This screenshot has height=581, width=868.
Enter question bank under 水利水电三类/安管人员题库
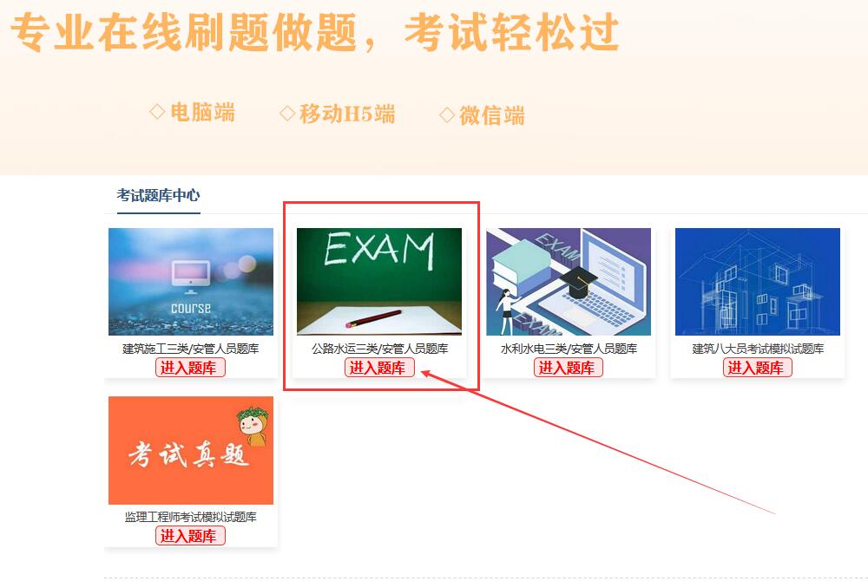coord(569,368)
